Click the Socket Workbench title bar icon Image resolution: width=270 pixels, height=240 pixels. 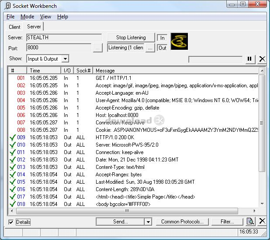click(x=8, y=6)
